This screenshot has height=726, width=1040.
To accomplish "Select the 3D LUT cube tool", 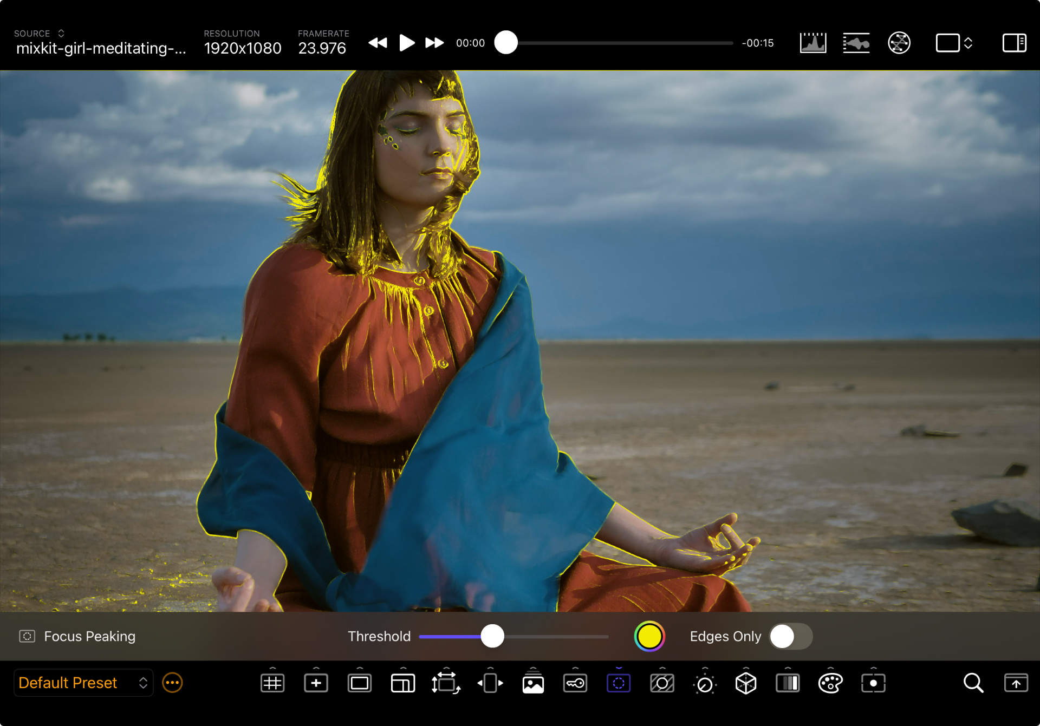I will tap(746, 683).
